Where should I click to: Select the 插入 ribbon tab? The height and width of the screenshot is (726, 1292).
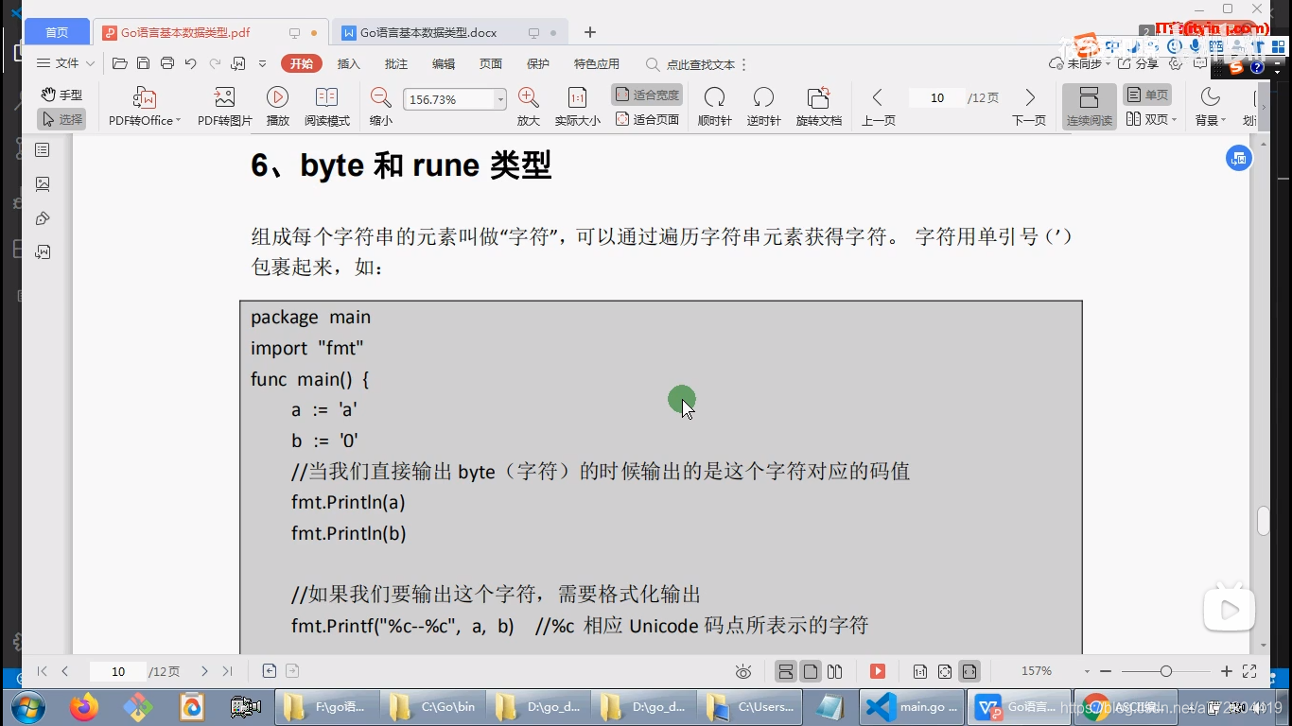(x=349, y=63)
